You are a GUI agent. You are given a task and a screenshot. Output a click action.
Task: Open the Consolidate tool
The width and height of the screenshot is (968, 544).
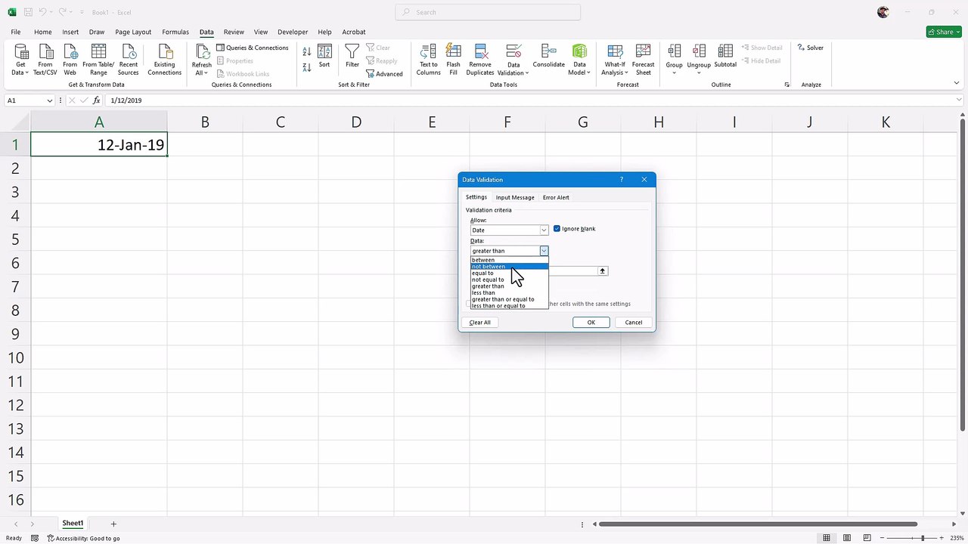(x=549, y=57)
